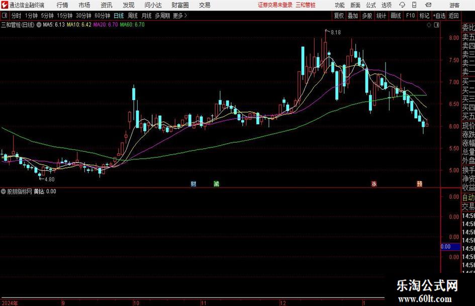
Task: Open the 多周期 view
Action: point(162,16)
